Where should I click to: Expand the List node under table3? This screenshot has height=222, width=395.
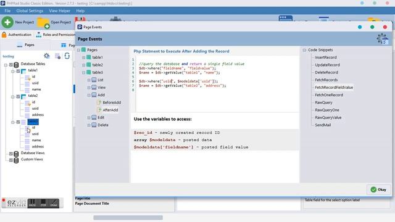pos(89,80)
